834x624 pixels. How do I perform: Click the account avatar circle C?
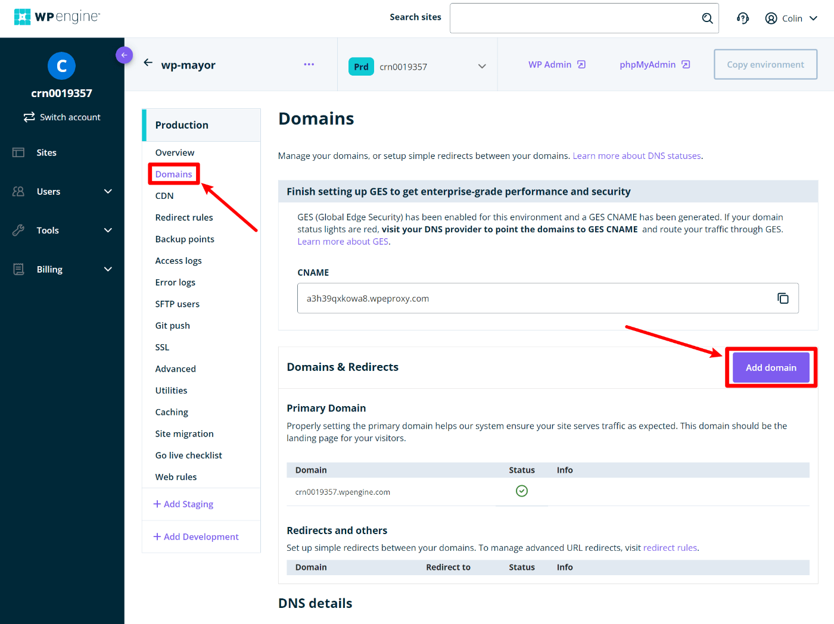(x=61, y=65)
